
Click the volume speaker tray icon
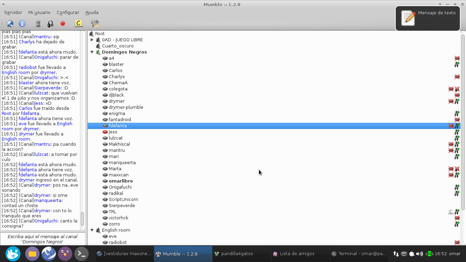click(x=419, y=254)
